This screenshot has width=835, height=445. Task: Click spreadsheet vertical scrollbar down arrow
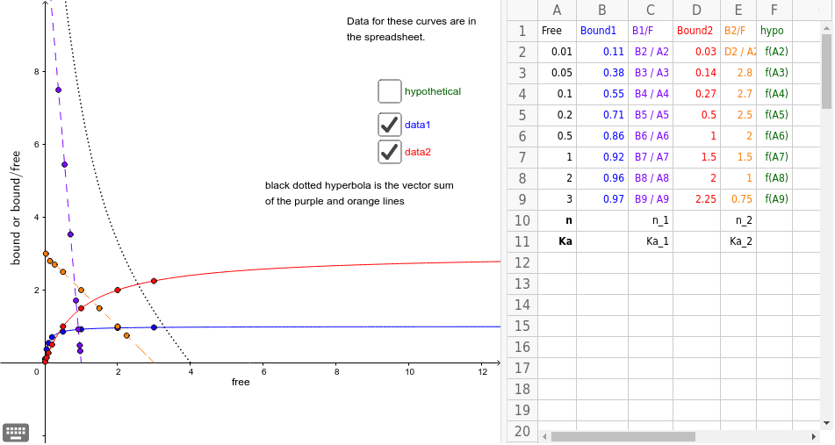point(826,423)
